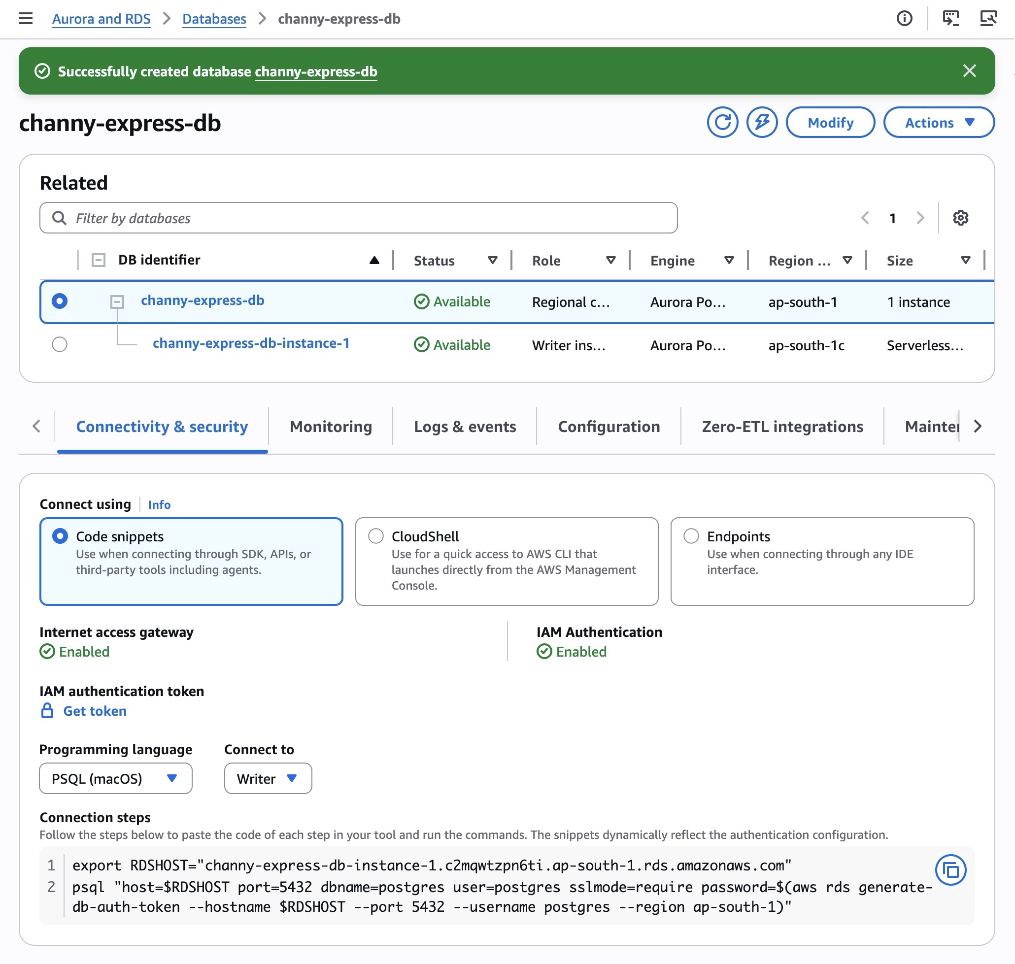
Task: Open table display preferences gear
Action: pos(960,218)
